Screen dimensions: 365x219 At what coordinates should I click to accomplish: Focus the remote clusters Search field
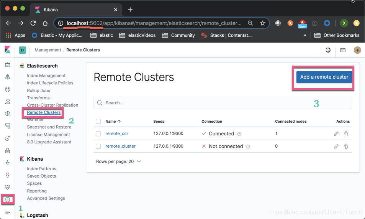(223, 103)
